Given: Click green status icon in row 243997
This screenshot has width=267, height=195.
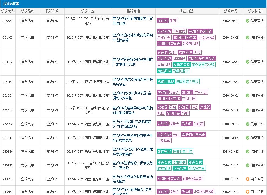Looking at the screenshot, I should coord(248,165).
